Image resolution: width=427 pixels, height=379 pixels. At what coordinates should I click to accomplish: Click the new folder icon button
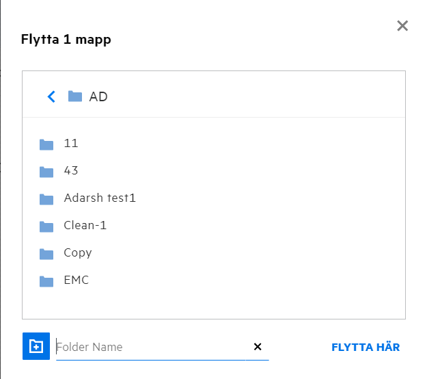[x=36, y=347]
